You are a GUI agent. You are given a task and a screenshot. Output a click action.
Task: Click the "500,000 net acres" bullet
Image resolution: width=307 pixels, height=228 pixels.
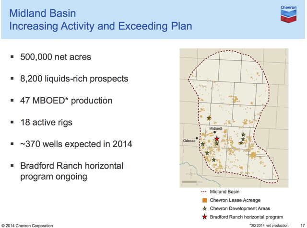56,57
